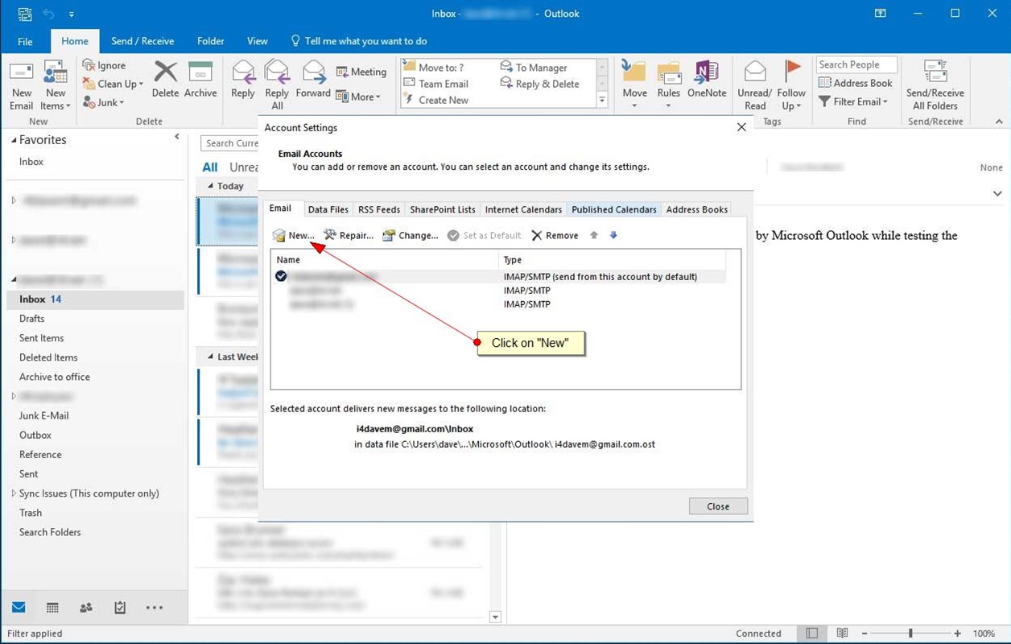This screenshot has height=644, width=1011.
Task: Switch to the Published Calendars tab
Action: pyautogui.click(x=613, y=209)
